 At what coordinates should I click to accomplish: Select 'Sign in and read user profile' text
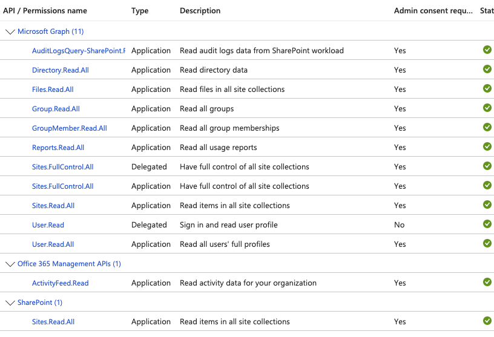229,225
